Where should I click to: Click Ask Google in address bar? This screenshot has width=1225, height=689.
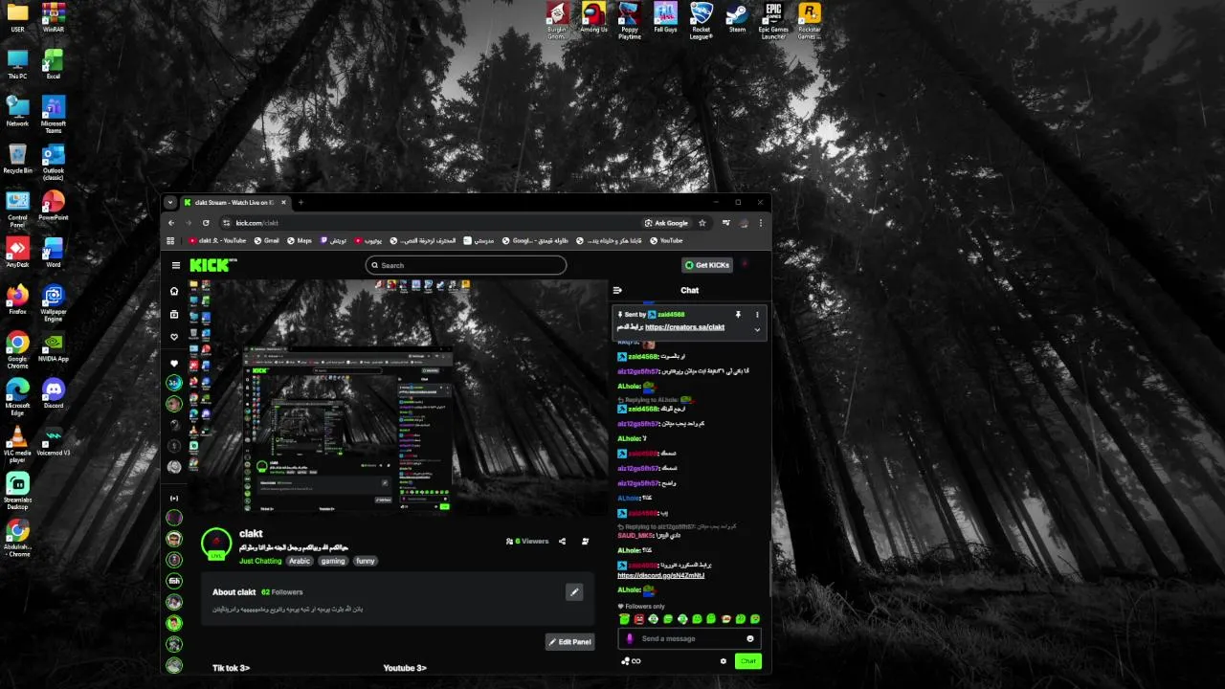pos(666,223)
